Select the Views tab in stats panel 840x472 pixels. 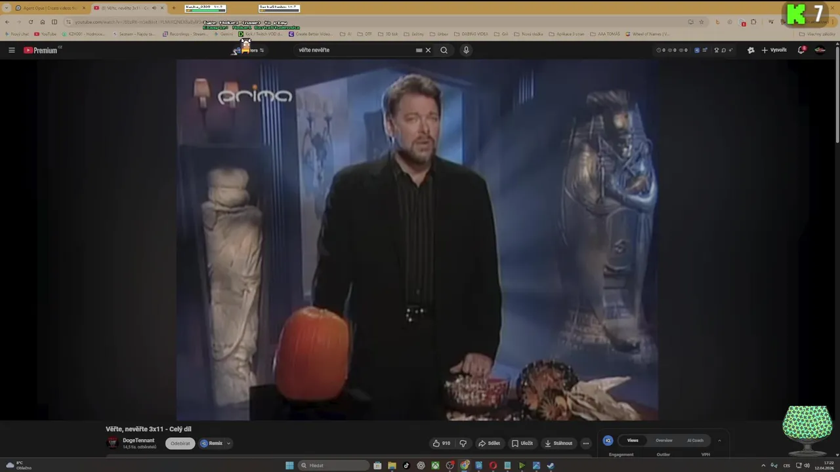(633, 441)
